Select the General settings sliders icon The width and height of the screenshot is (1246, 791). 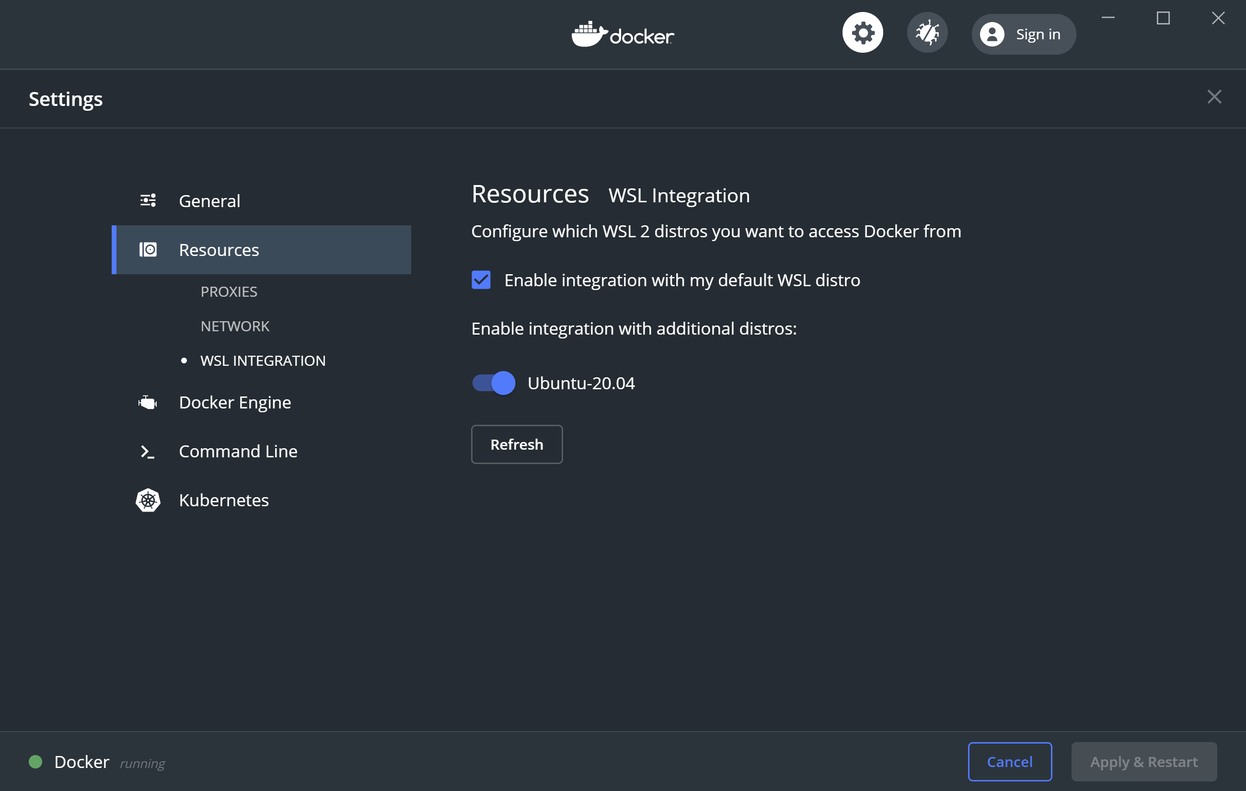[148, 200]
